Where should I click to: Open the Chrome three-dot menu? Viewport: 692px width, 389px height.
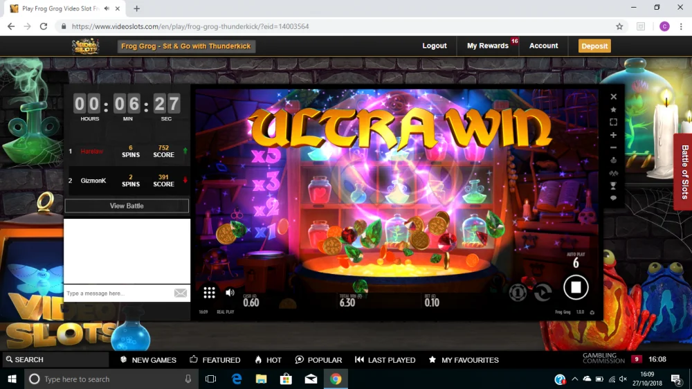click(681, 26)
